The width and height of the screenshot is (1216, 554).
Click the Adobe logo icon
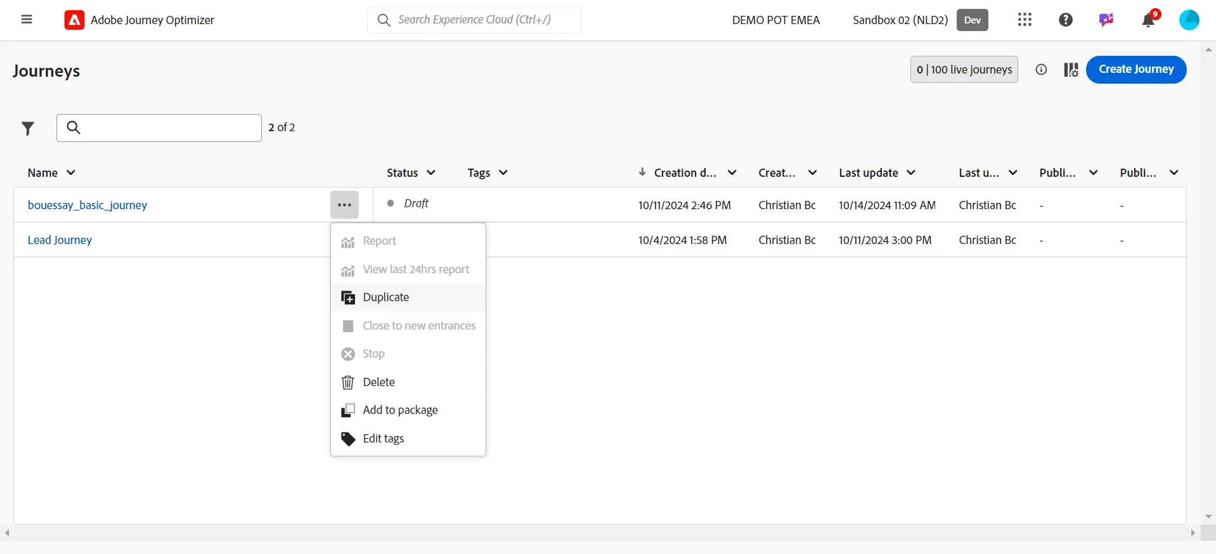pyautogui.click(x=74, y=20)
